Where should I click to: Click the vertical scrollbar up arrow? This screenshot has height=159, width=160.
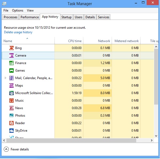click(x=156, y=47)
